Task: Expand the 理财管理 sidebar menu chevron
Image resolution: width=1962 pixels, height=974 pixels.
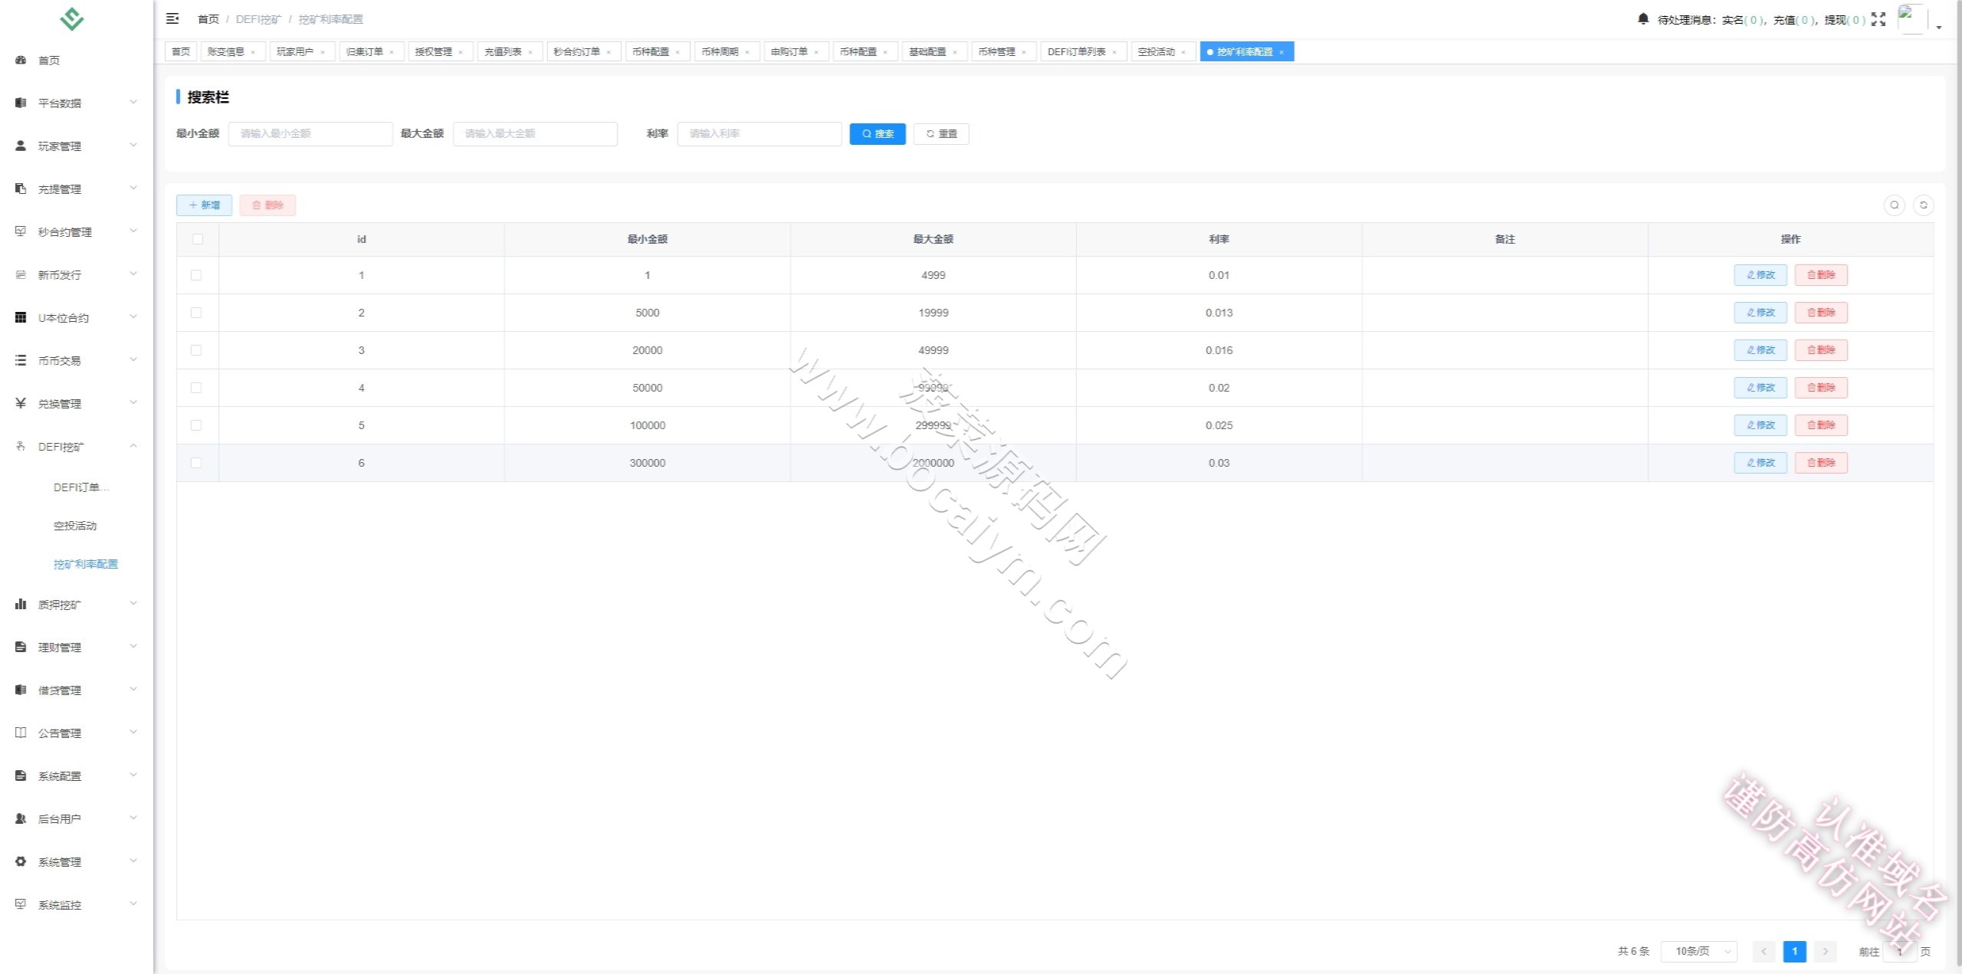Action: (x=133, y=647)
